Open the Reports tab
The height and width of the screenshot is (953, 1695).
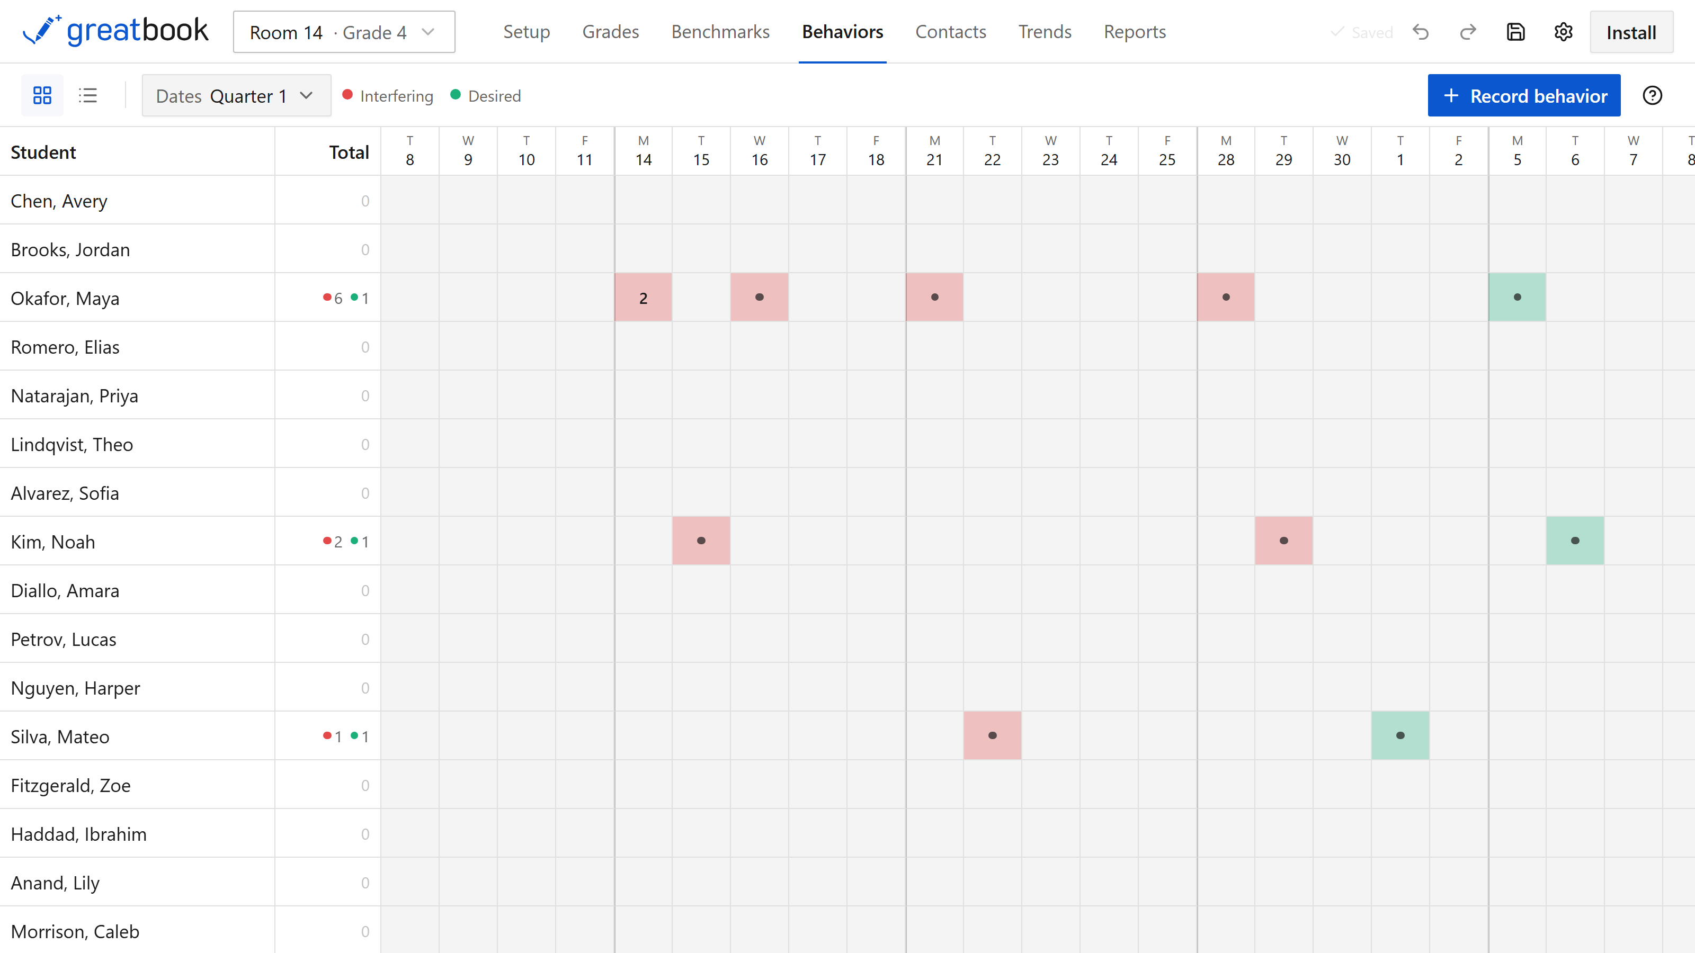click(x=1135, y=32)
